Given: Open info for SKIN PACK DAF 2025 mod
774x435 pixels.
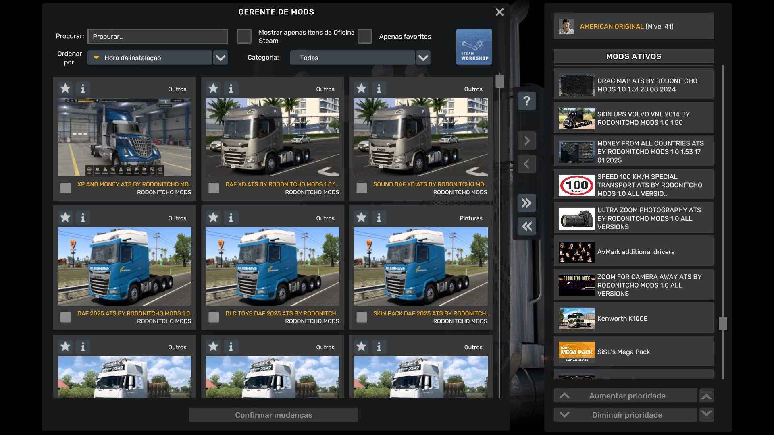Looking at the screenshot, I should click(x=379, y=217).
